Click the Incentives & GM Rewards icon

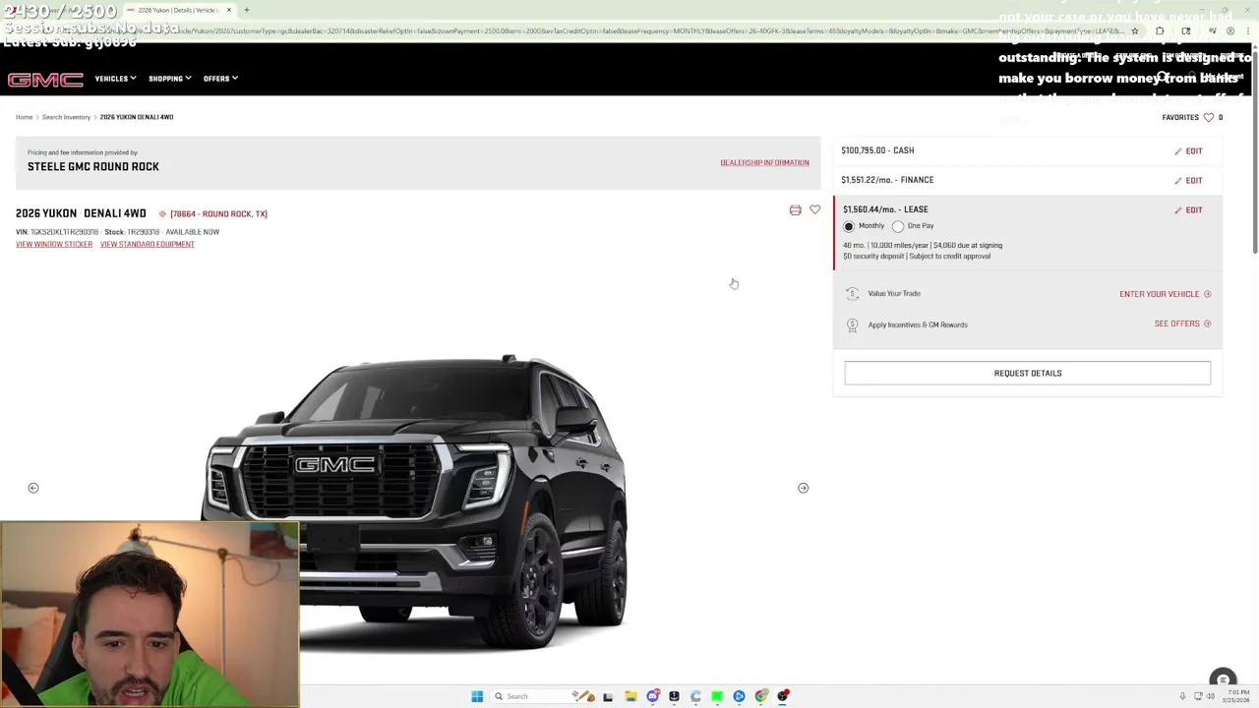pyautogui.click(x=852, y=324)
